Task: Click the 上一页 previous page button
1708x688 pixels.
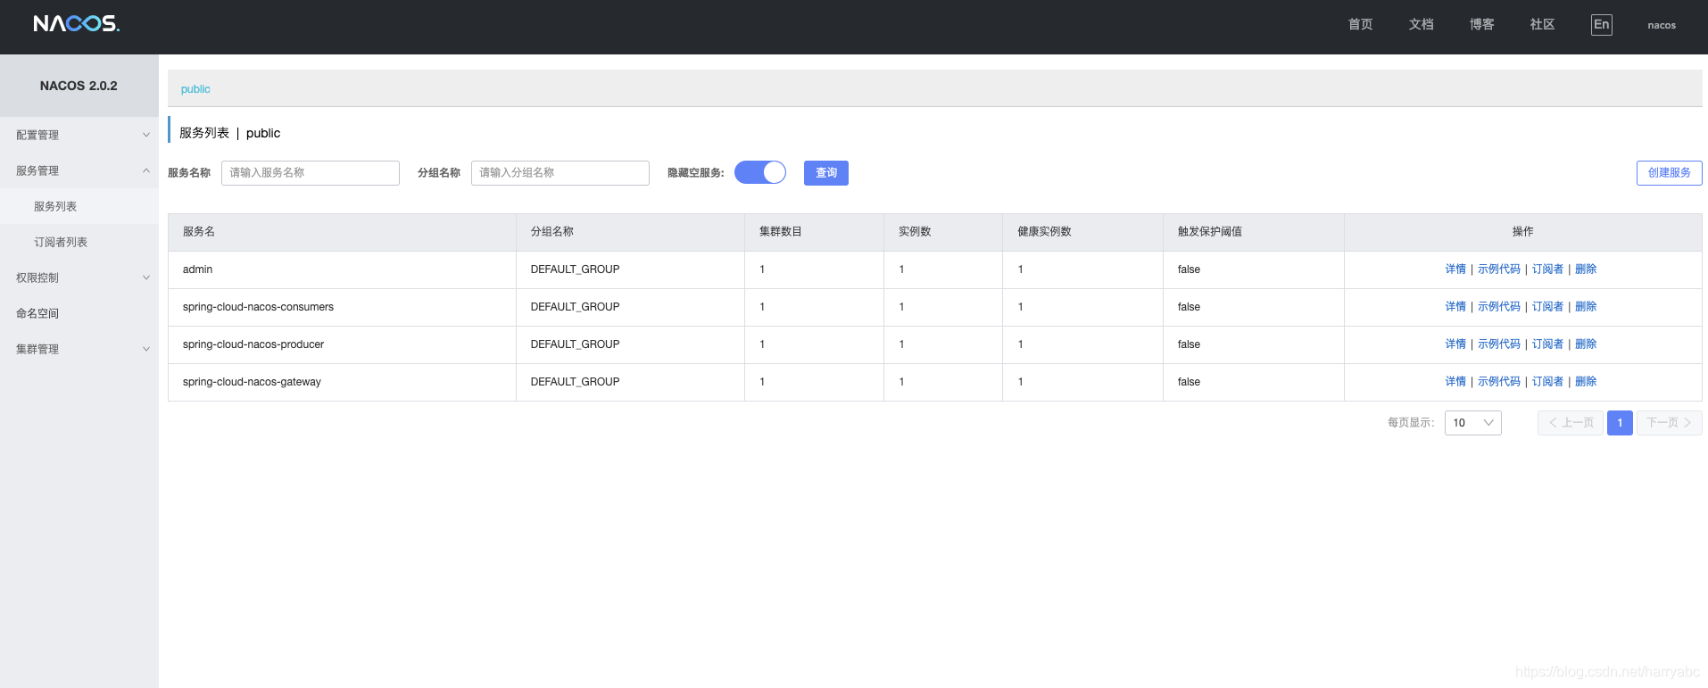Action: point(1571,423)
